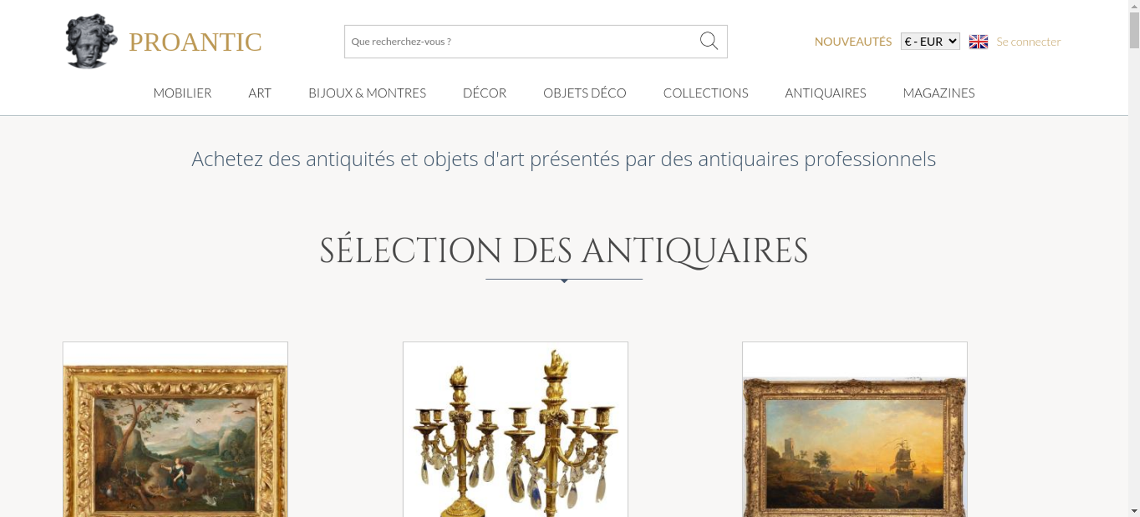Image resolution: width=1140 pixels, height=517 pixels.
Task: Open the MOBILIER menu
Action: pos(182,93)
